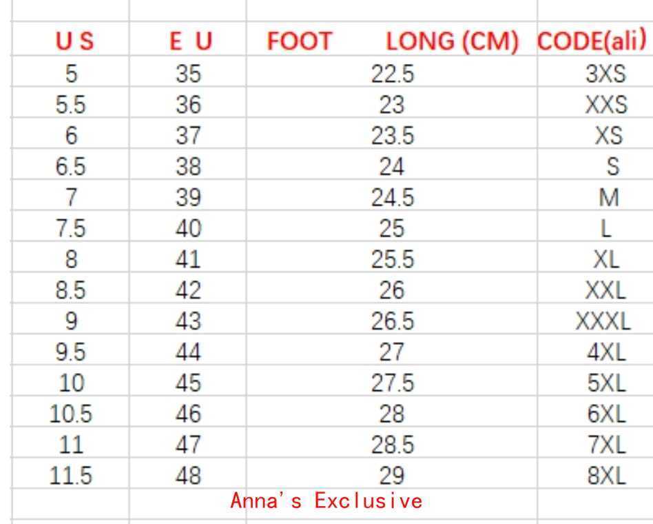This screenshot has height=524, width=653.
Task: Select the foot length 26 cell
Action: coord(391,290)
